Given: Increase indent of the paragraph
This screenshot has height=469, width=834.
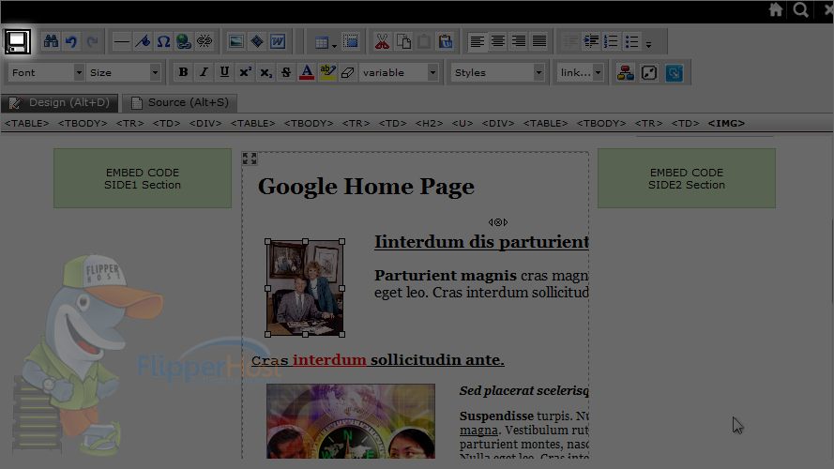Looking at the screenshot, I should tap(591, 41).
